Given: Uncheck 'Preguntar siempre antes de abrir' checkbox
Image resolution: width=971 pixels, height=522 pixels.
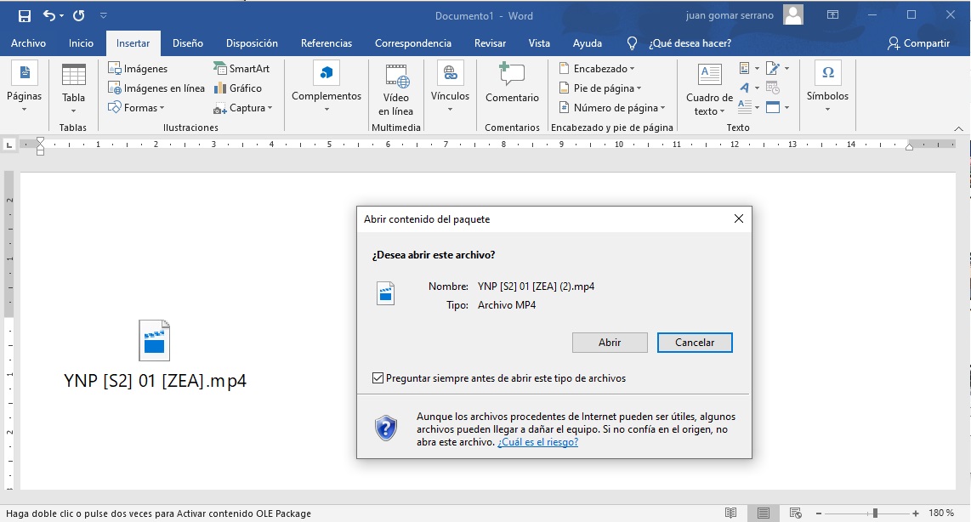Looking at the screenshot, I should coord(378,377).
